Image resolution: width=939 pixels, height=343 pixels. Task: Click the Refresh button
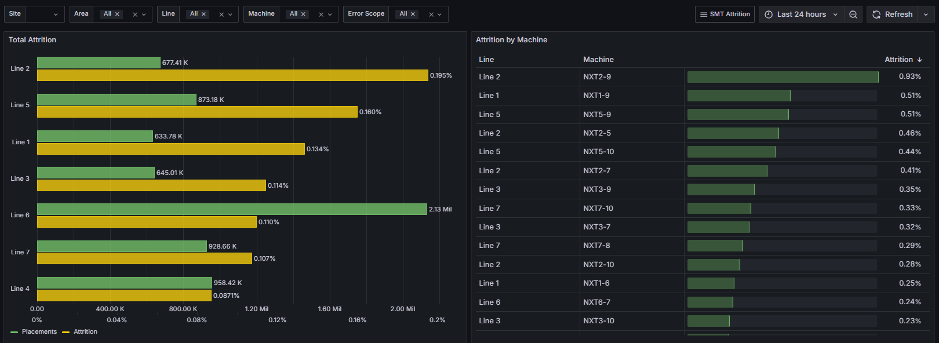pyautogui.click(x=893, y=14)
